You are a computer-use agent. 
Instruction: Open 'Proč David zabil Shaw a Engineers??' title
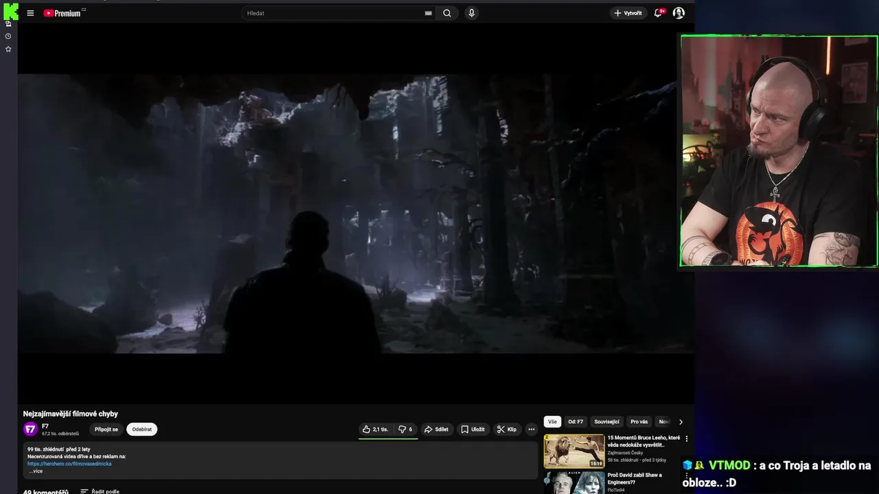point(635,478)
